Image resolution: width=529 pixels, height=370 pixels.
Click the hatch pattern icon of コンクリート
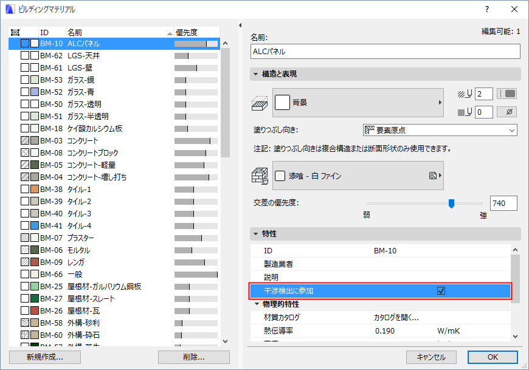click(x=25, y=140)
